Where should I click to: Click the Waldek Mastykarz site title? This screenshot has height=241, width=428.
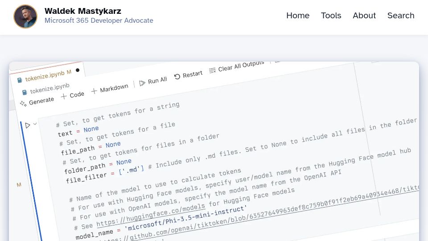[x=83, y=11]
